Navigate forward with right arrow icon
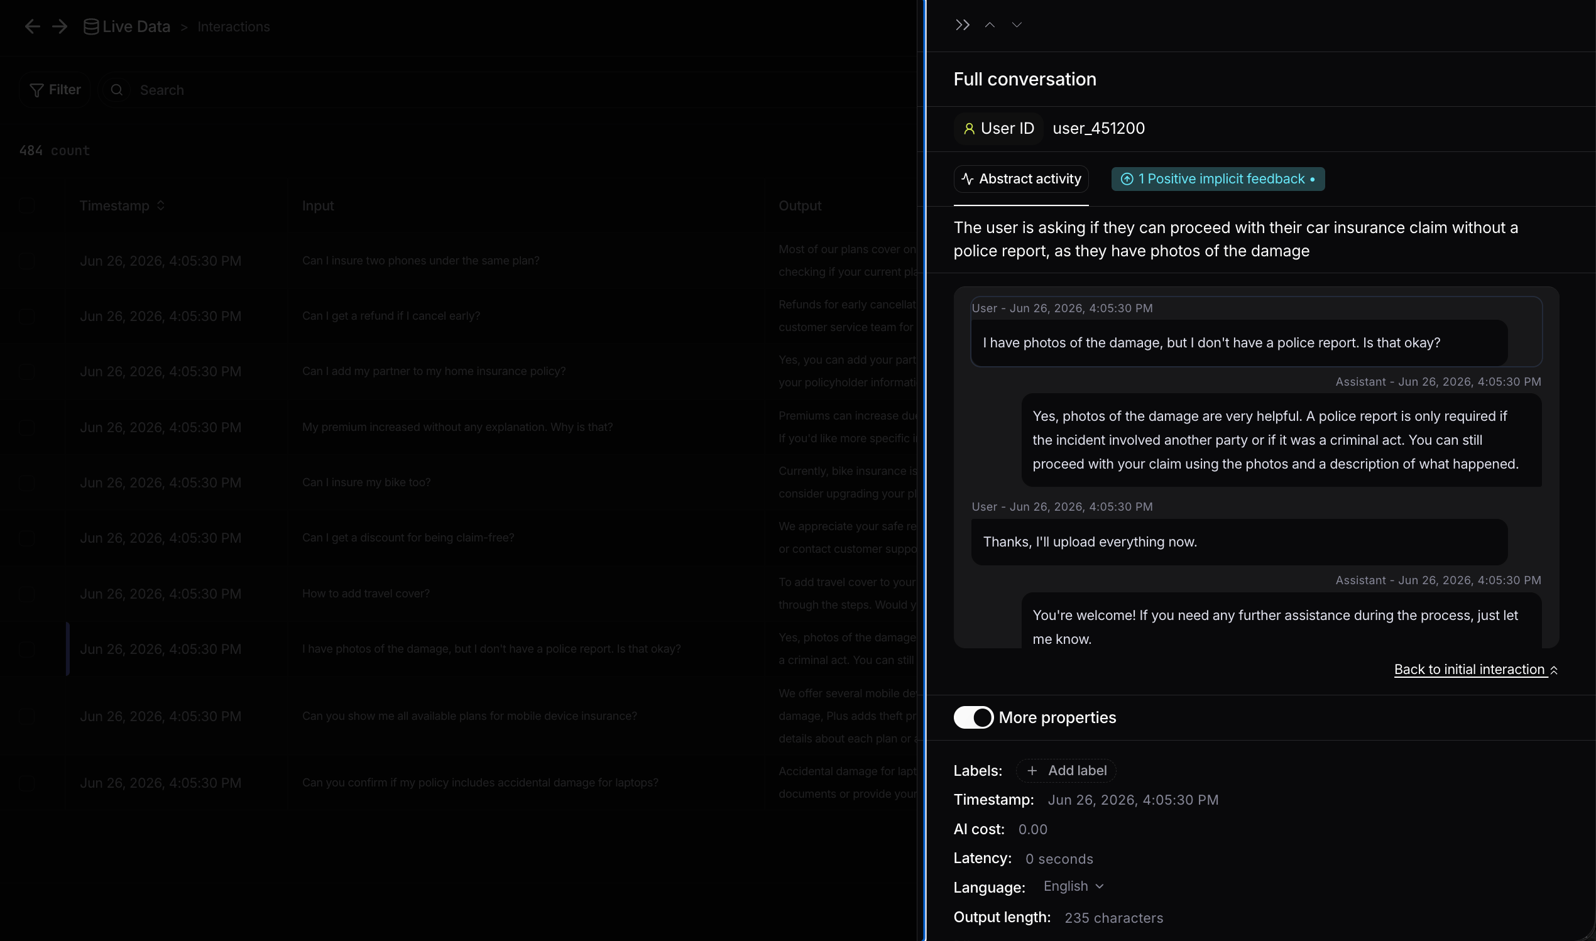 pos(60,26)
